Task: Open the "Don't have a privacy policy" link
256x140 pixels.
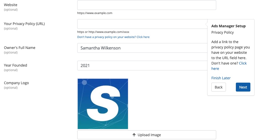Action: (x=113, y=37)
